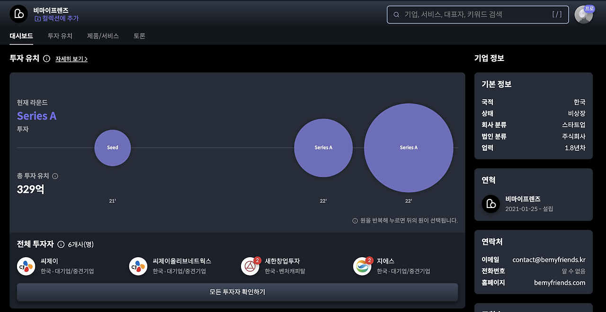Click the red 2 badge on 새한창업투자
Screen dimensions: 606x312
[257, 260]
